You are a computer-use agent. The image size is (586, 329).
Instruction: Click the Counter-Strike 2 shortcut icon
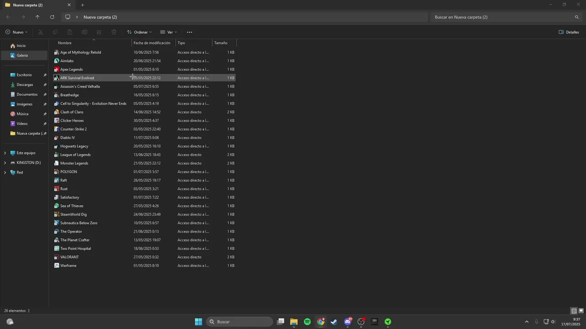pyautogui.click(x=57, y=129)
